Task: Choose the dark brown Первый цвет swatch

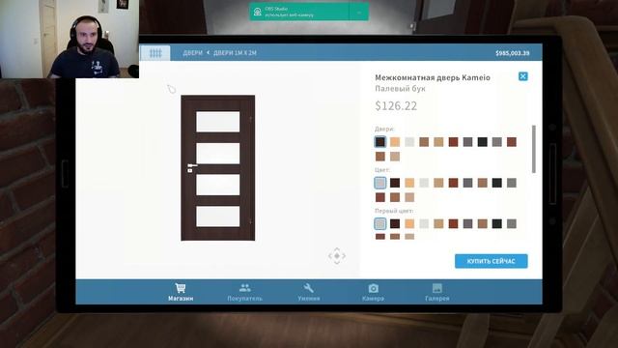Action: coord(395,223)
